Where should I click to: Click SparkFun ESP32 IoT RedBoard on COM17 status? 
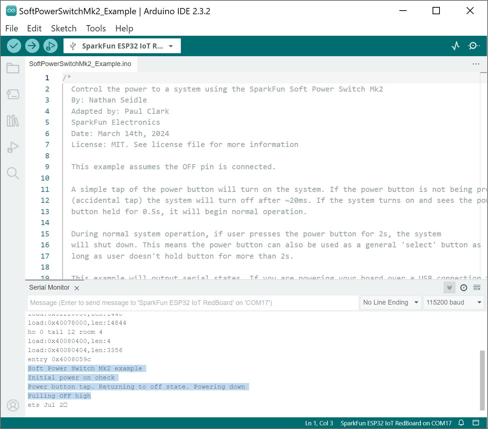pos(396,423)
